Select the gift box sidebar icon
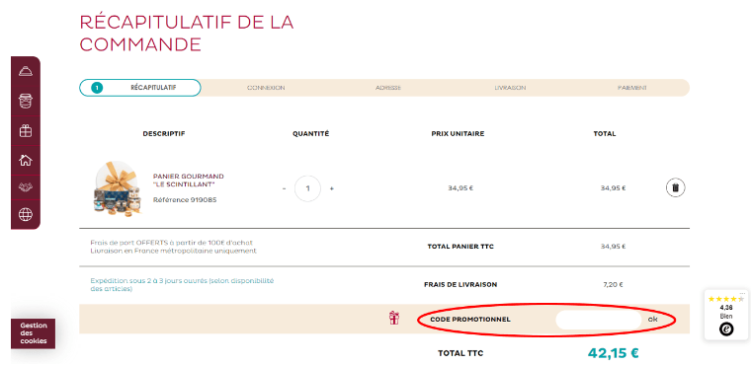Viewport: 751px width, 365px height. 26,130
